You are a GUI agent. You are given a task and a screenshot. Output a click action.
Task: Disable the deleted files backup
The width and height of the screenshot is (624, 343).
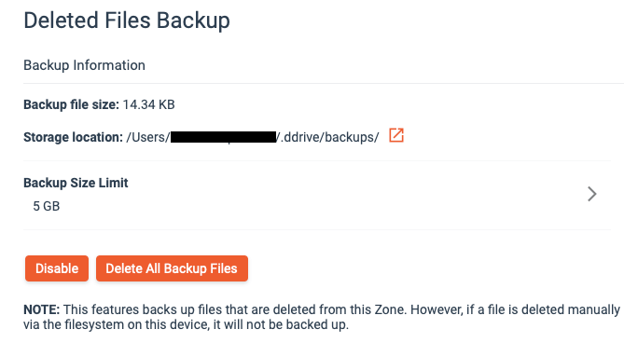coord(57,268)
